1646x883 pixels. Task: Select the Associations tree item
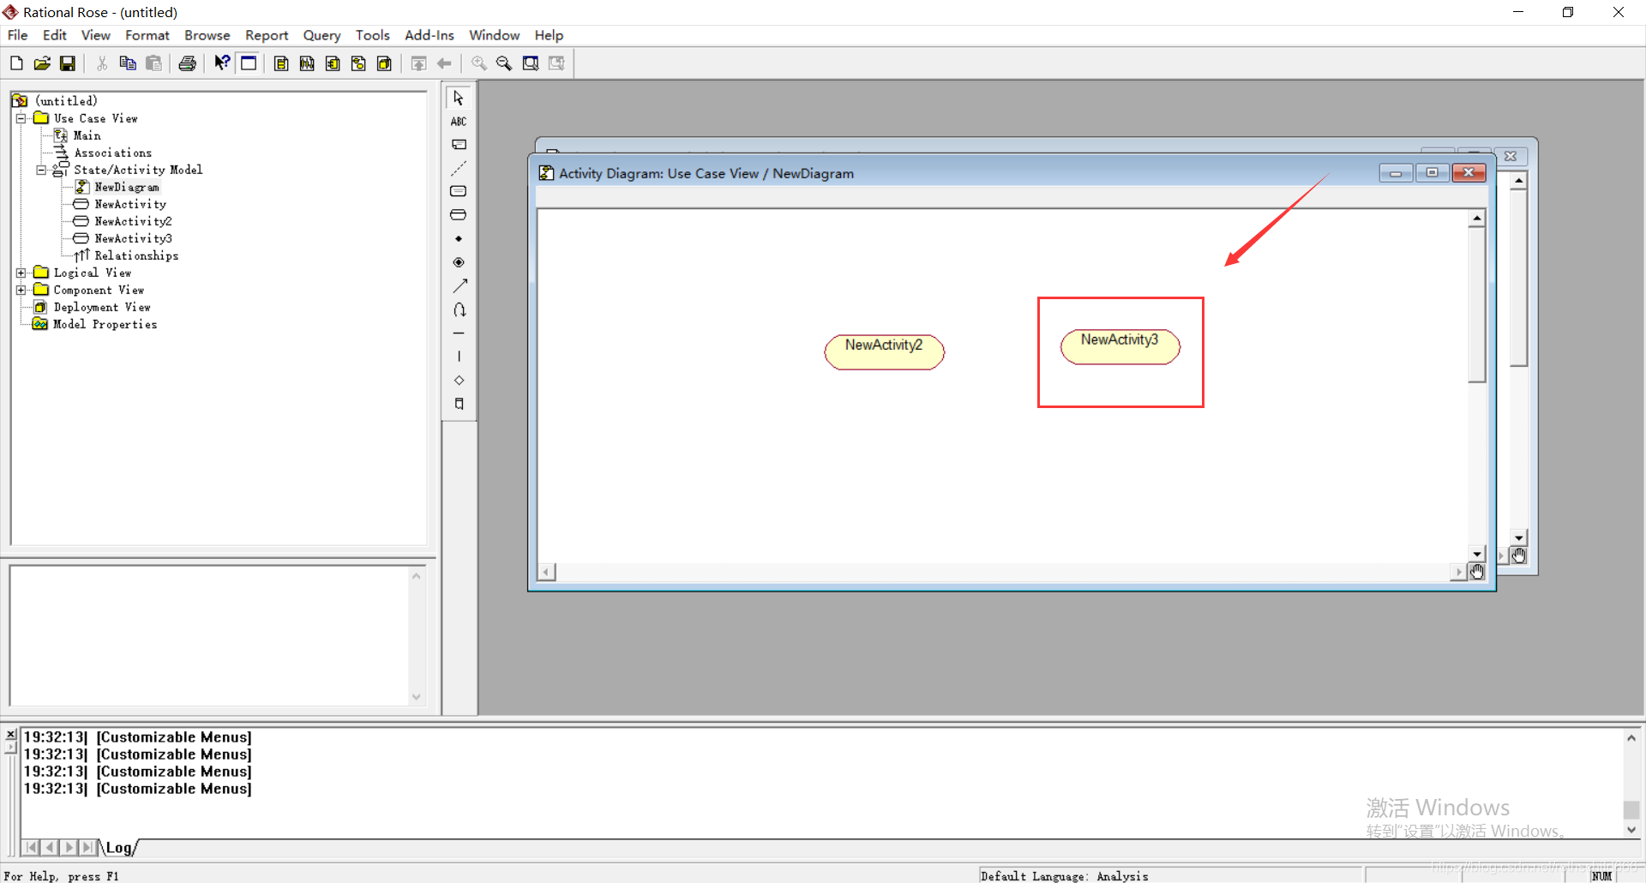click(x=112, y=153)
